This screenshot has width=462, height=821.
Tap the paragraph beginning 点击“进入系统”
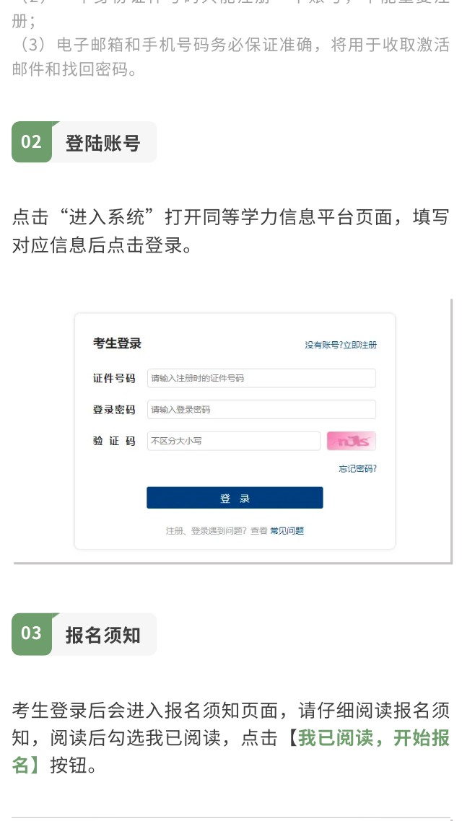(x=230, y=231)
